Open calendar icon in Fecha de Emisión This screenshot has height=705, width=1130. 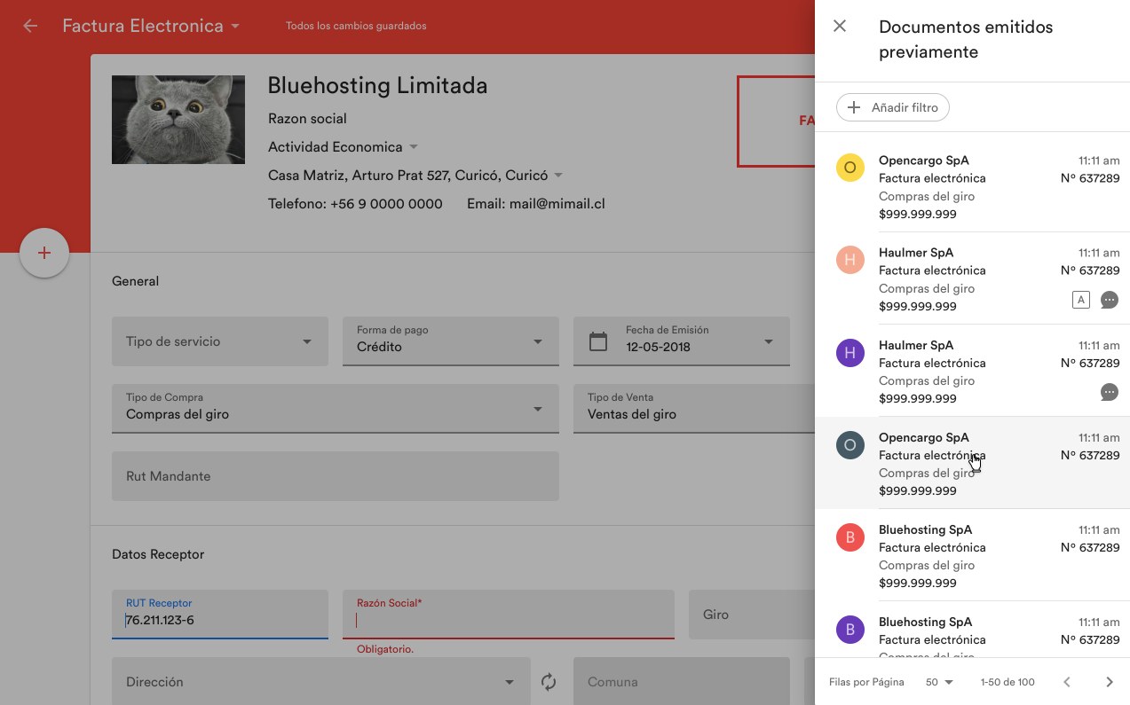(x=598, y=341)
